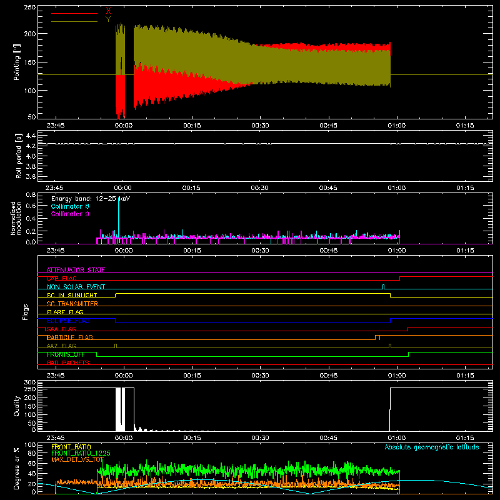Viewport: 500px width, 500px height.
Task: Click 0.8 on the Normalized modulation axis
Action: [x=31, y=194]
